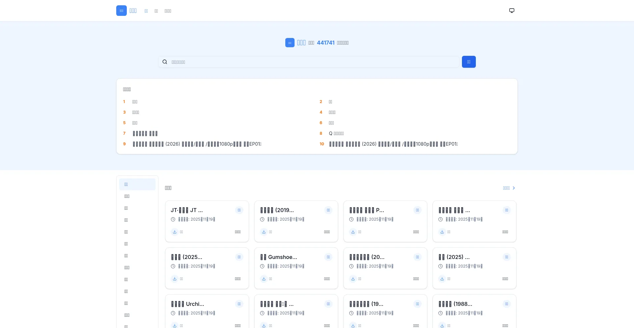634x328 pixels.
Task: Click the magnifier icon in the search bar
Action: [x=165, y=62]
